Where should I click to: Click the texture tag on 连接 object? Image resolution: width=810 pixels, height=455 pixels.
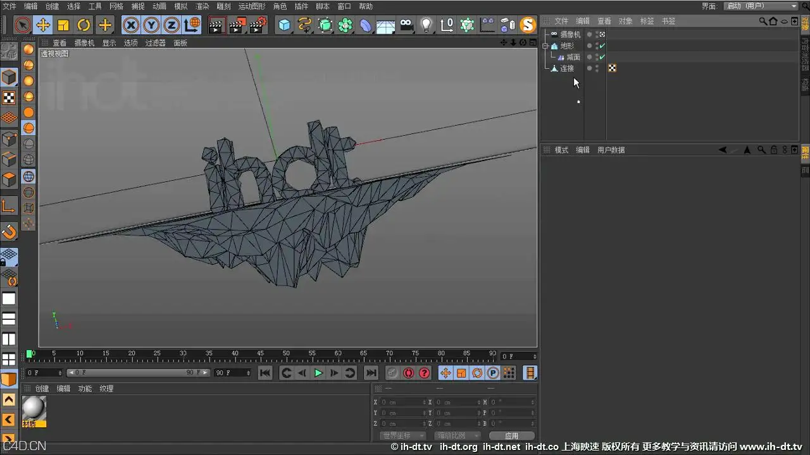pos(612,68)
